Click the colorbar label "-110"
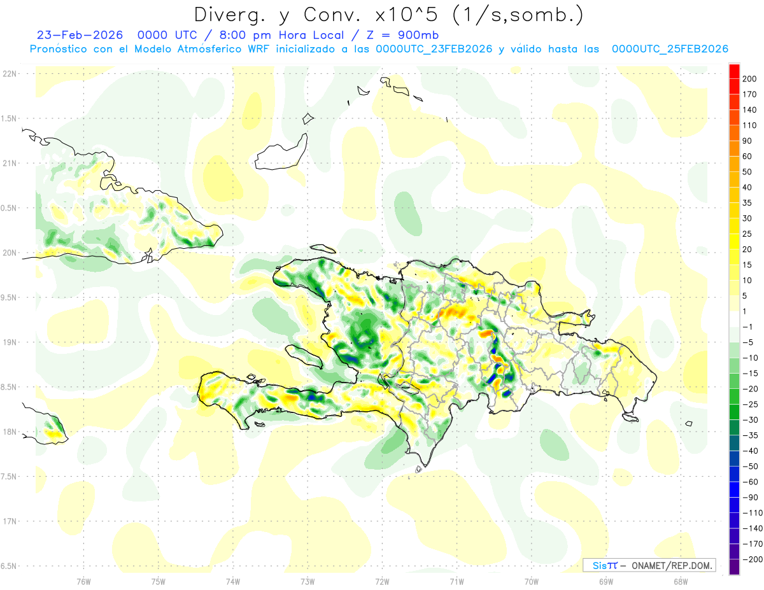The height and width of the screenshot is (590, 764). (x=754, y=513)
